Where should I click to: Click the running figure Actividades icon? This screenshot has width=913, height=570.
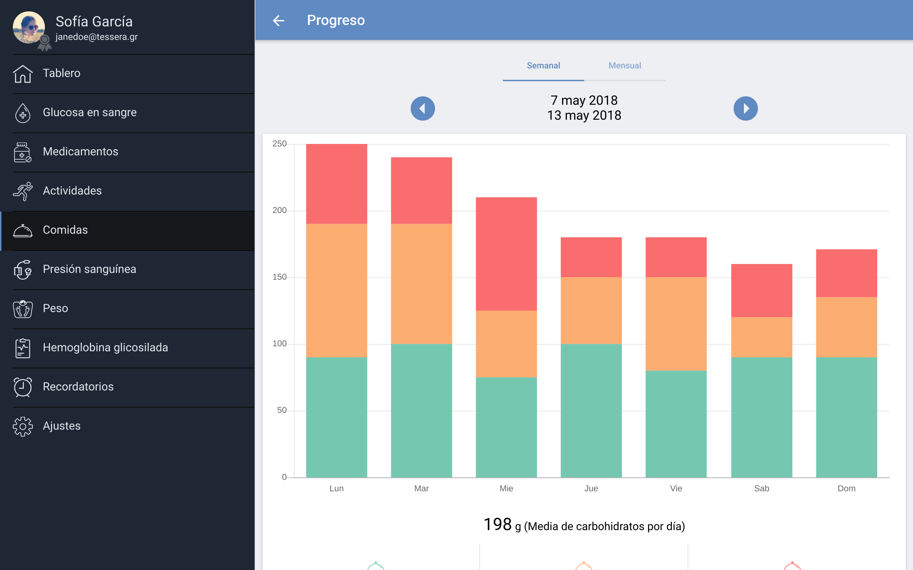pos(22,191)
